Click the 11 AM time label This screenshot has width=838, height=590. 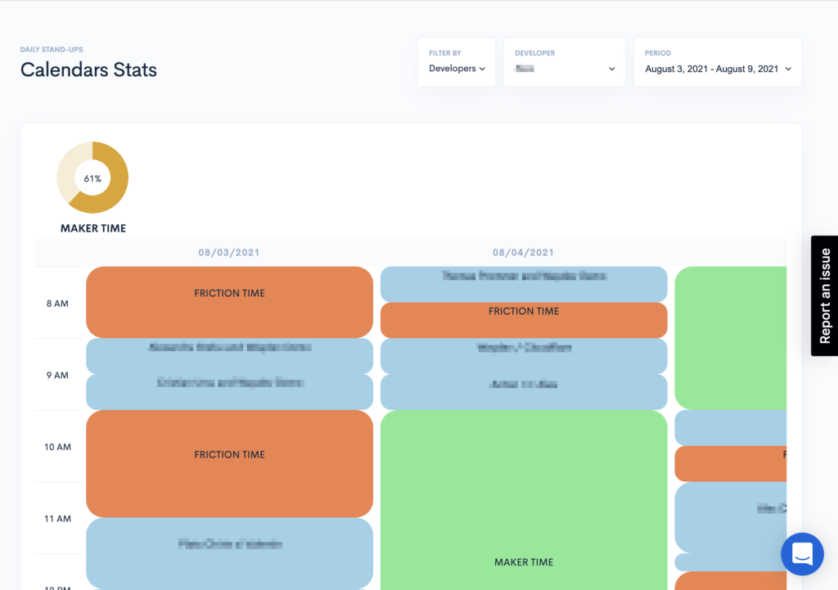pos(57,518)
